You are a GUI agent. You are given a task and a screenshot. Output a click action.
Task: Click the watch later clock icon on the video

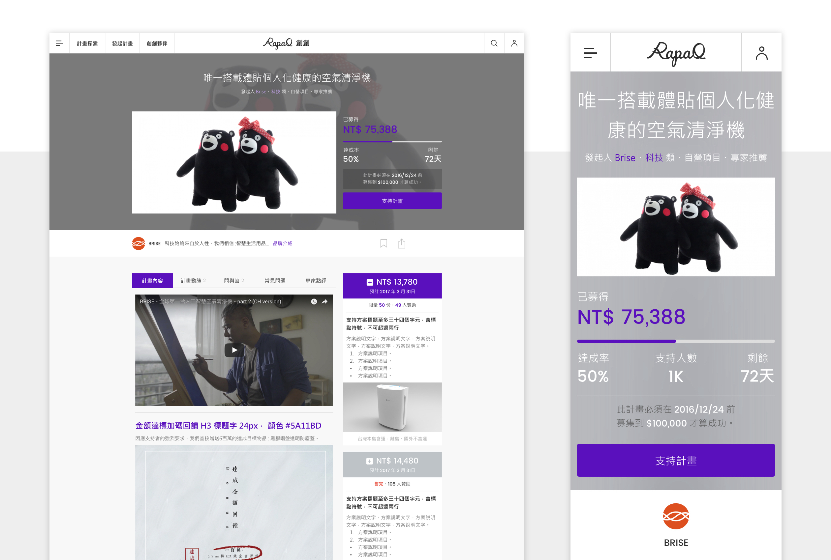coord(314,301)
